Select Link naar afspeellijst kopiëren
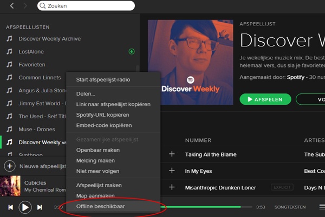Viewport: 325px width, 217px height. point(113,104)
